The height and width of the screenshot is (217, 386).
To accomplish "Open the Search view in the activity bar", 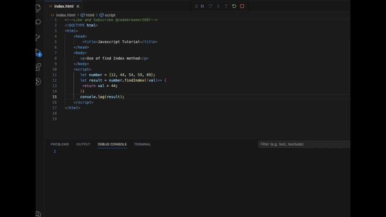I will [x=38, y=22].
